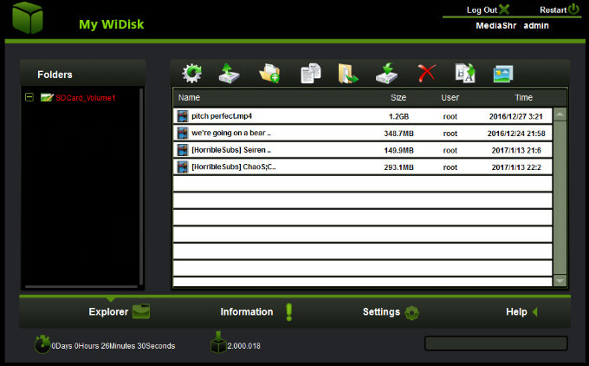Click the MediaShr device name text

[x=495, y=25]
